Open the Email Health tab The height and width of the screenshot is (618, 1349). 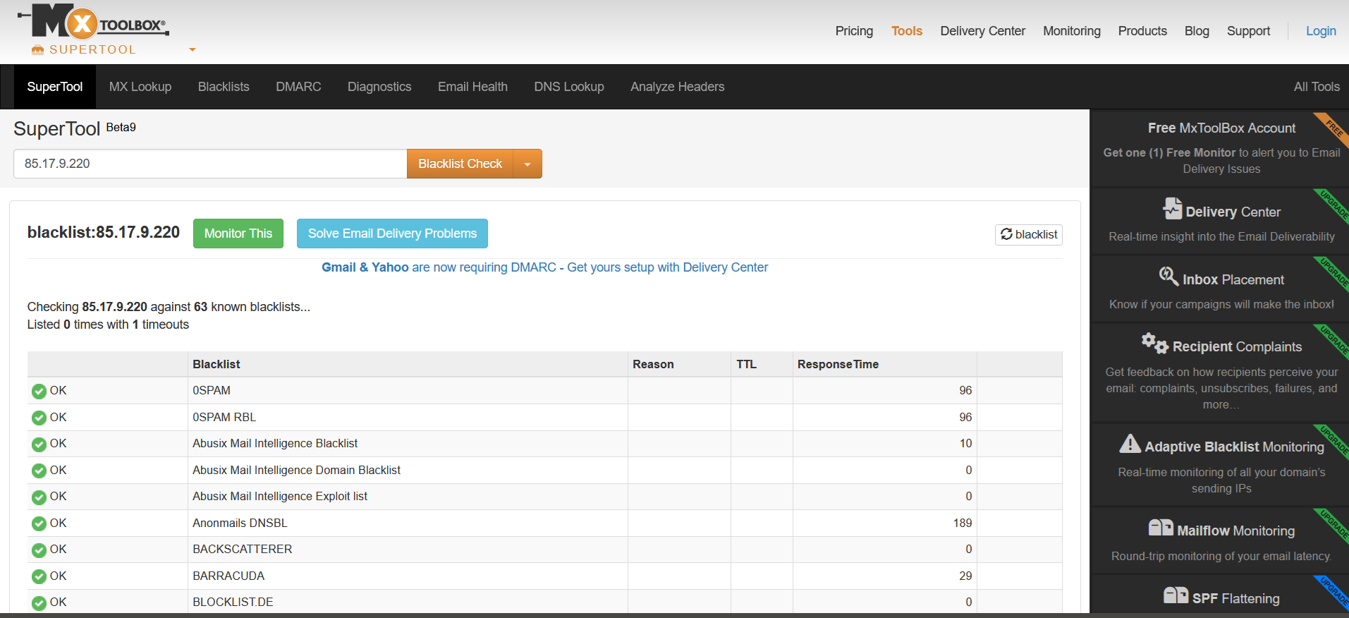click(472, 87)
